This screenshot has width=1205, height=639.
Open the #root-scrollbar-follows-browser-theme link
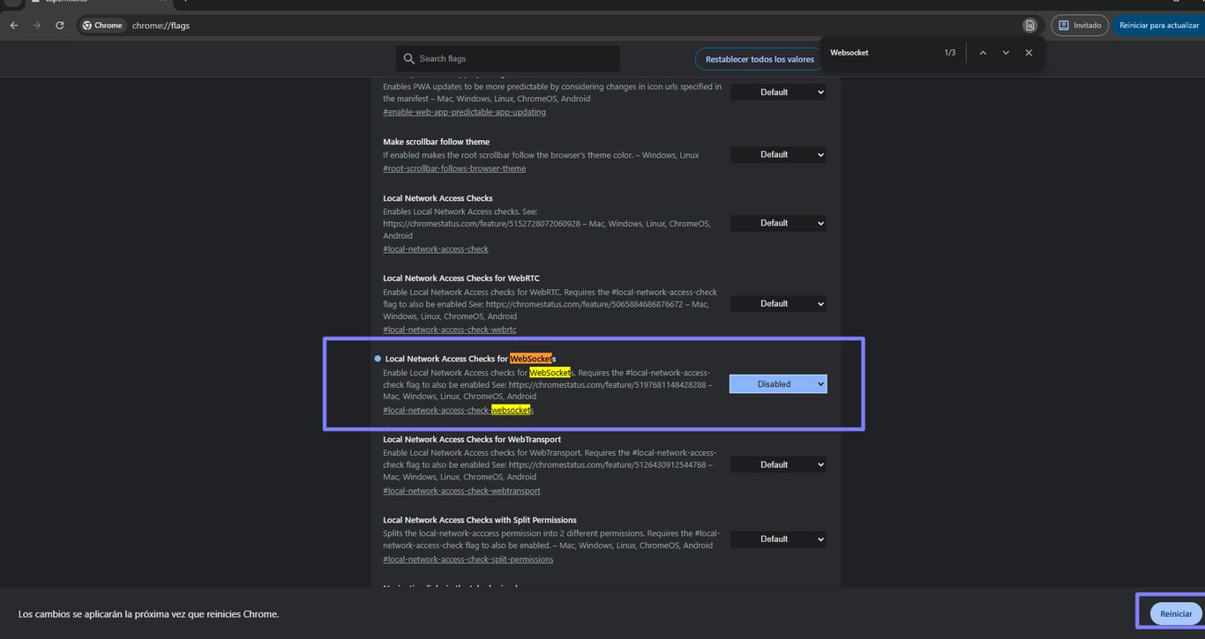[x=454, y=168]
